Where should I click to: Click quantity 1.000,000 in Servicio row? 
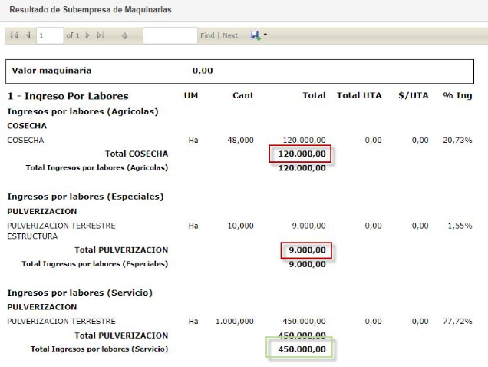(235, 321)
